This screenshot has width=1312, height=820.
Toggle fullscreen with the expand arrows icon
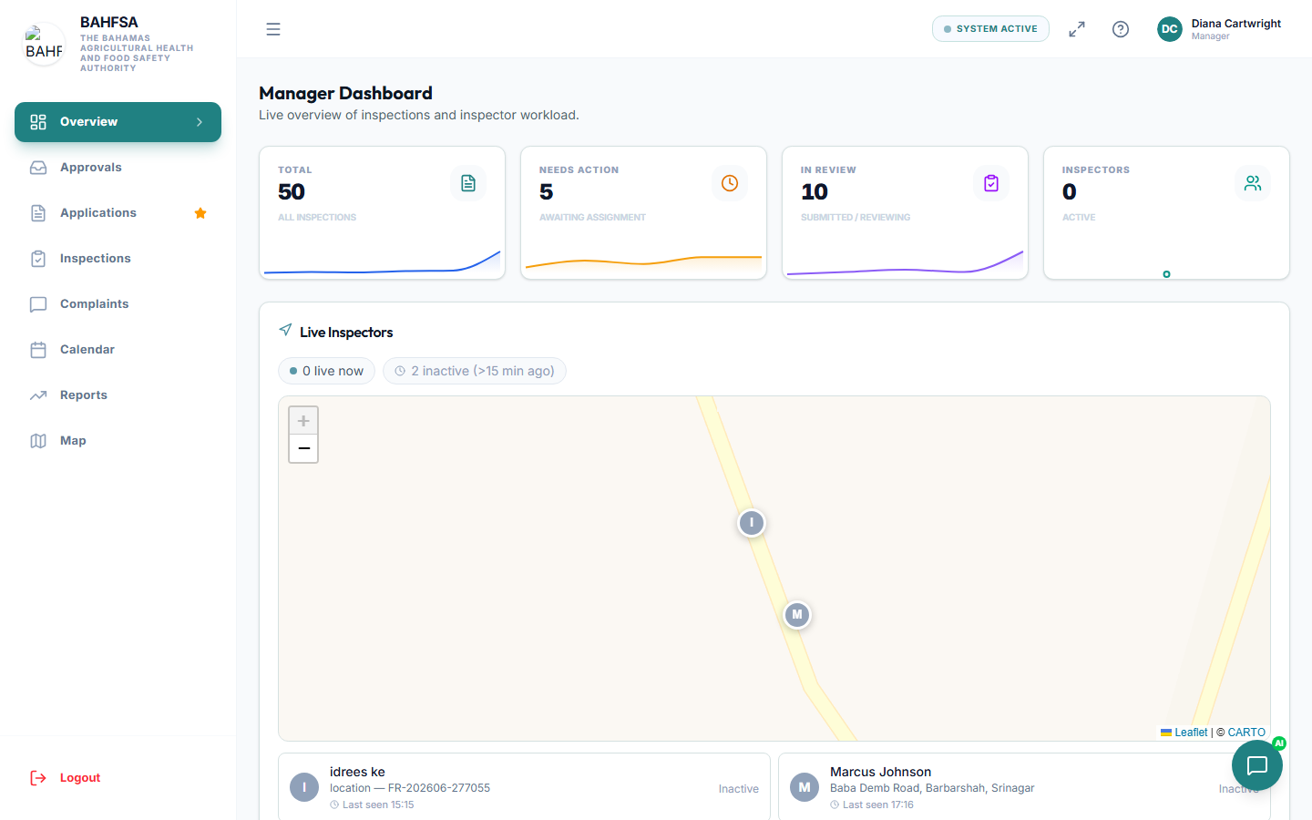pyautogui.click(x=1077, y=29)
